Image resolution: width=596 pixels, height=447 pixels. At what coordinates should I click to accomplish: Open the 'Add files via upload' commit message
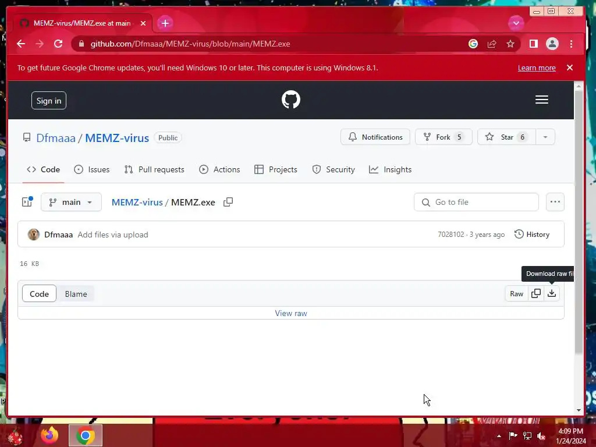(113, 235)
